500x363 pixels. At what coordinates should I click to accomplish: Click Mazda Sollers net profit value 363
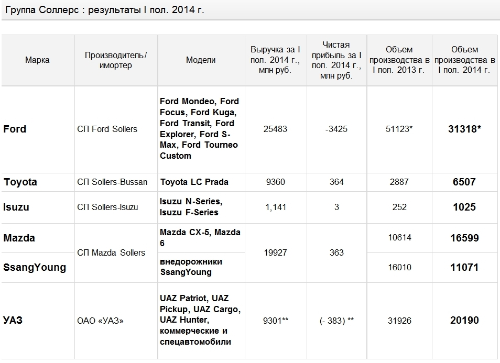pyautogui.click(x=336, y=252)
